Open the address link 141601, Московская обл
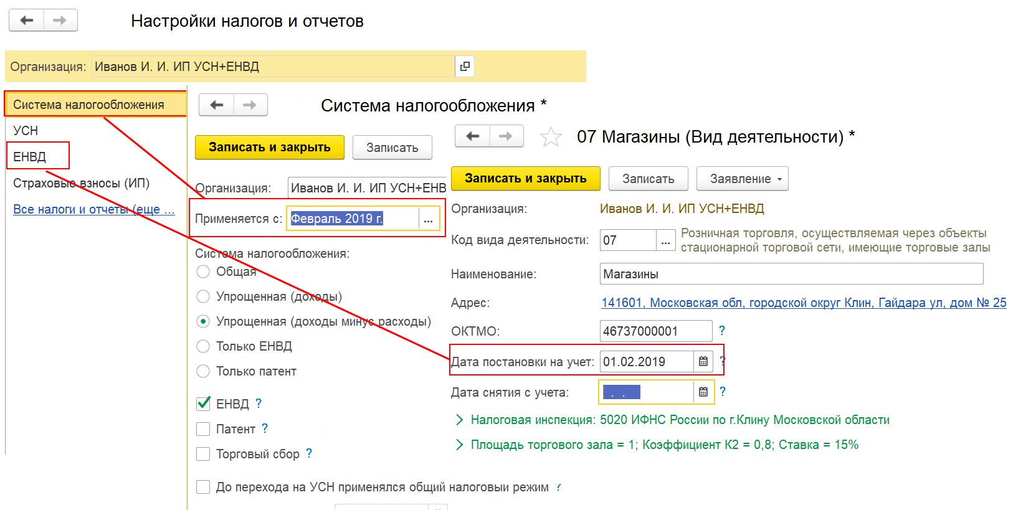This screenshot has height=510, width=1036. point(804,303)
